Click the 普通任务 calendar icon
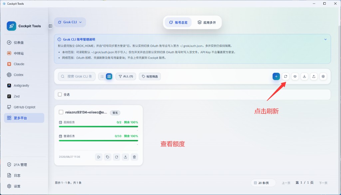Screen dimensions: 341x195 point(61,136)
